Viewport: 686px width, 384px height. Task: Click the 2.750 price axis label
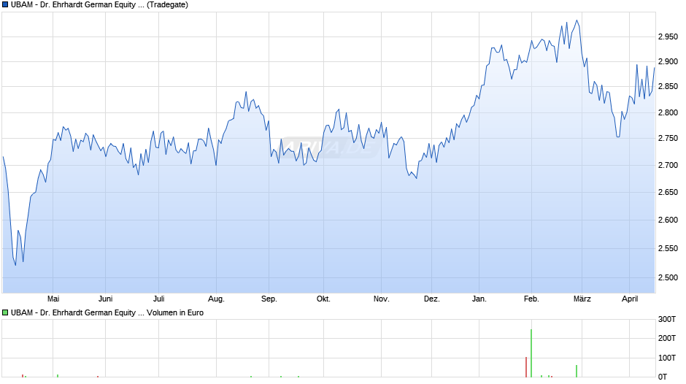(668, 139)
